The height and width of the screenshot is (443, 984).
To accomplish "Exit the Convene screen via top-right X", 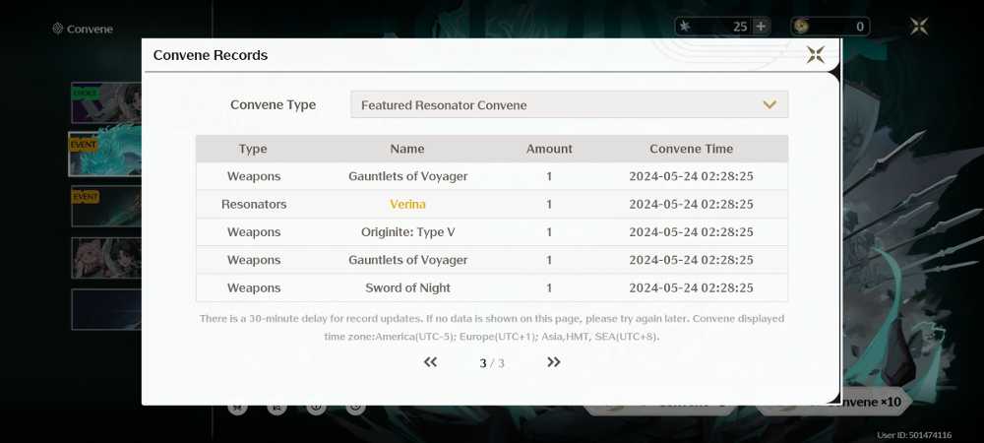I will 919,26.
